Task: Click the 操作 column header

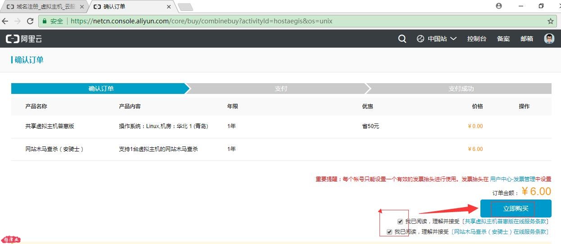Action: (524, 106)
